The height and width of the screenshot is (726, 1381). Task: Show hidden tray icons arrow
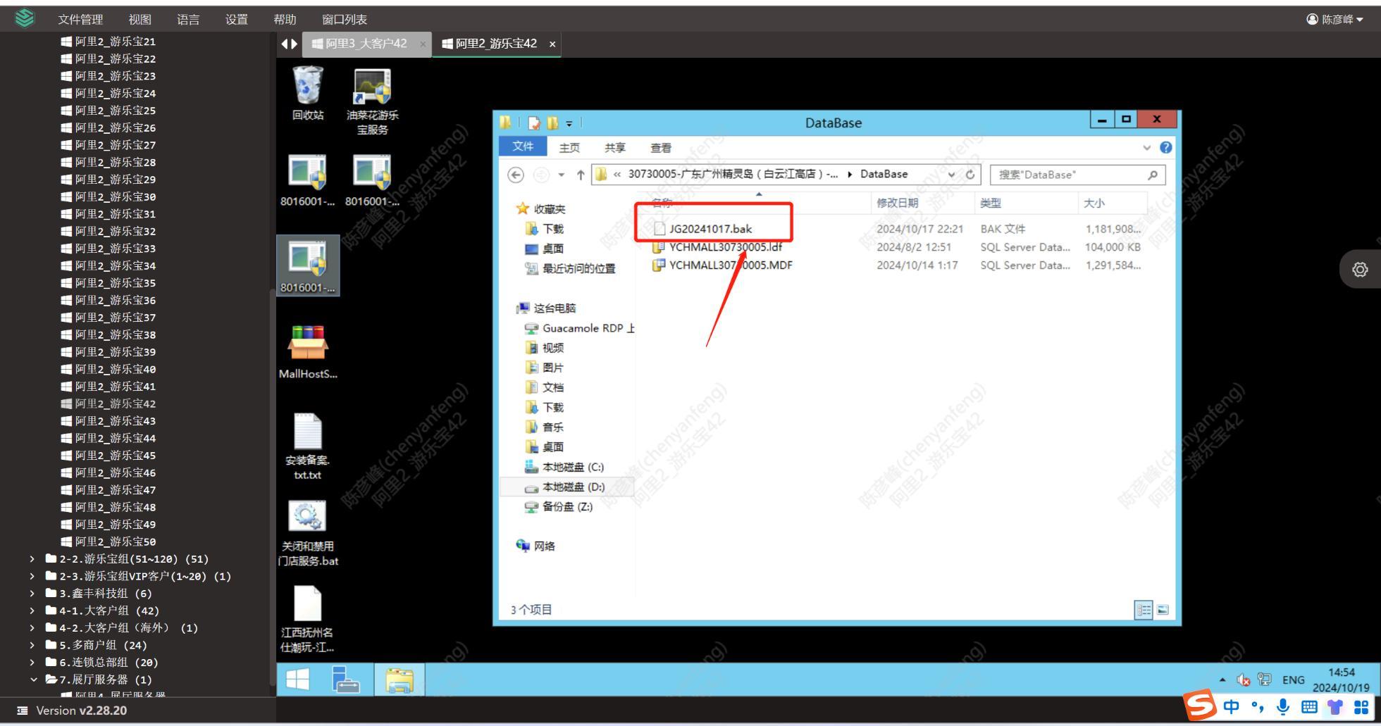(x=1222, y=680)
